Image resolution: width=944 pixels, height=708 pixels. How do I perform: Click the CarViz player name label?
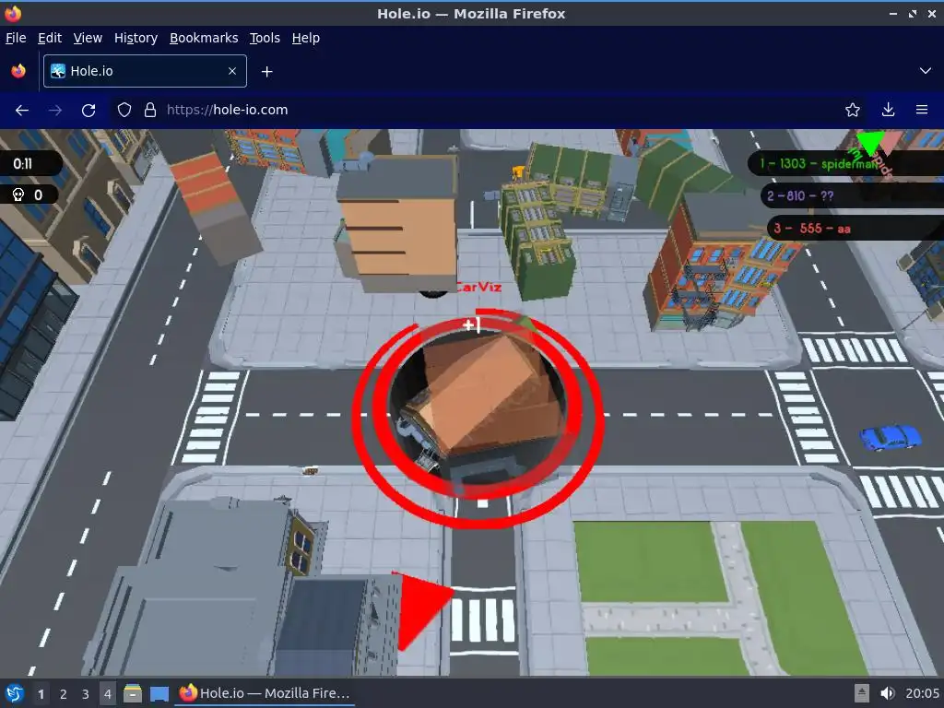478,288
